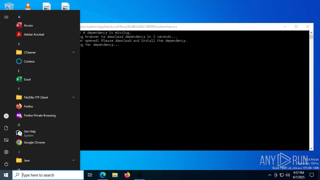Open FileZilla FTP Client folder
The image size is (320, 180).
coord(46,97)
